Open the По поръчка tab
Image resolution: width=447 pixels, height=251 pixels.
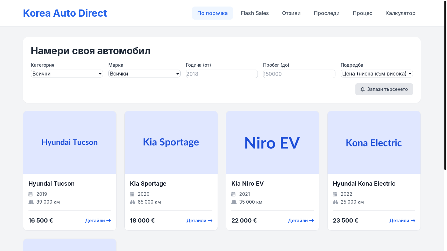(212, 13)
